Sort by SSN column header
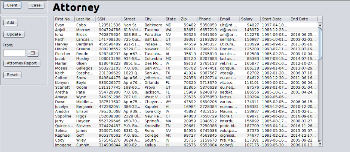 pyautogui.click(x=109, y=19)
